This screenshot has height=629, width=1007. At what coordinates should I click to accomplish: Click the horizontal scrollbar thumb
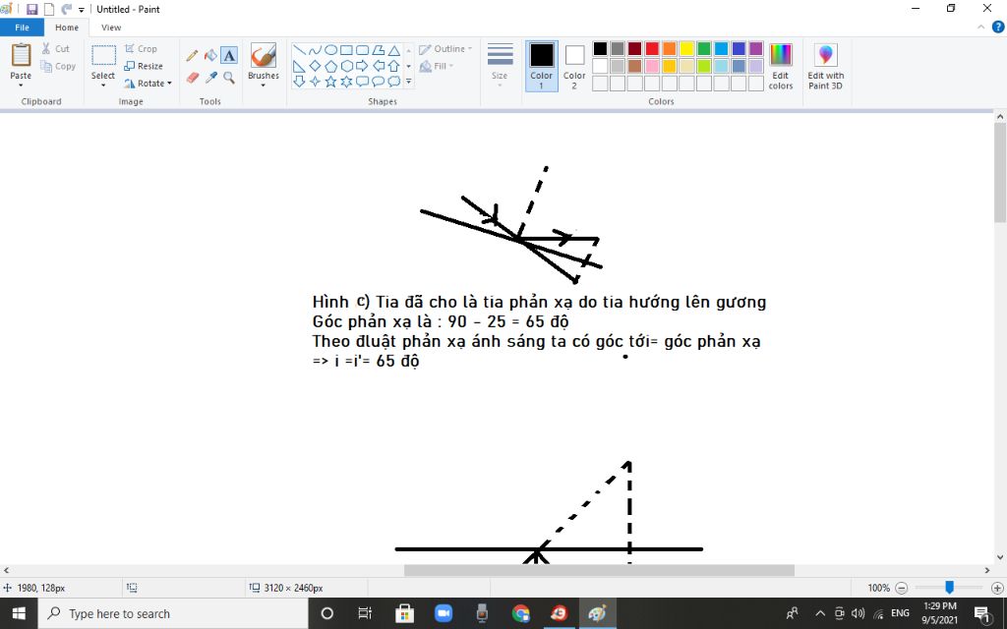(x=599, y=570)
